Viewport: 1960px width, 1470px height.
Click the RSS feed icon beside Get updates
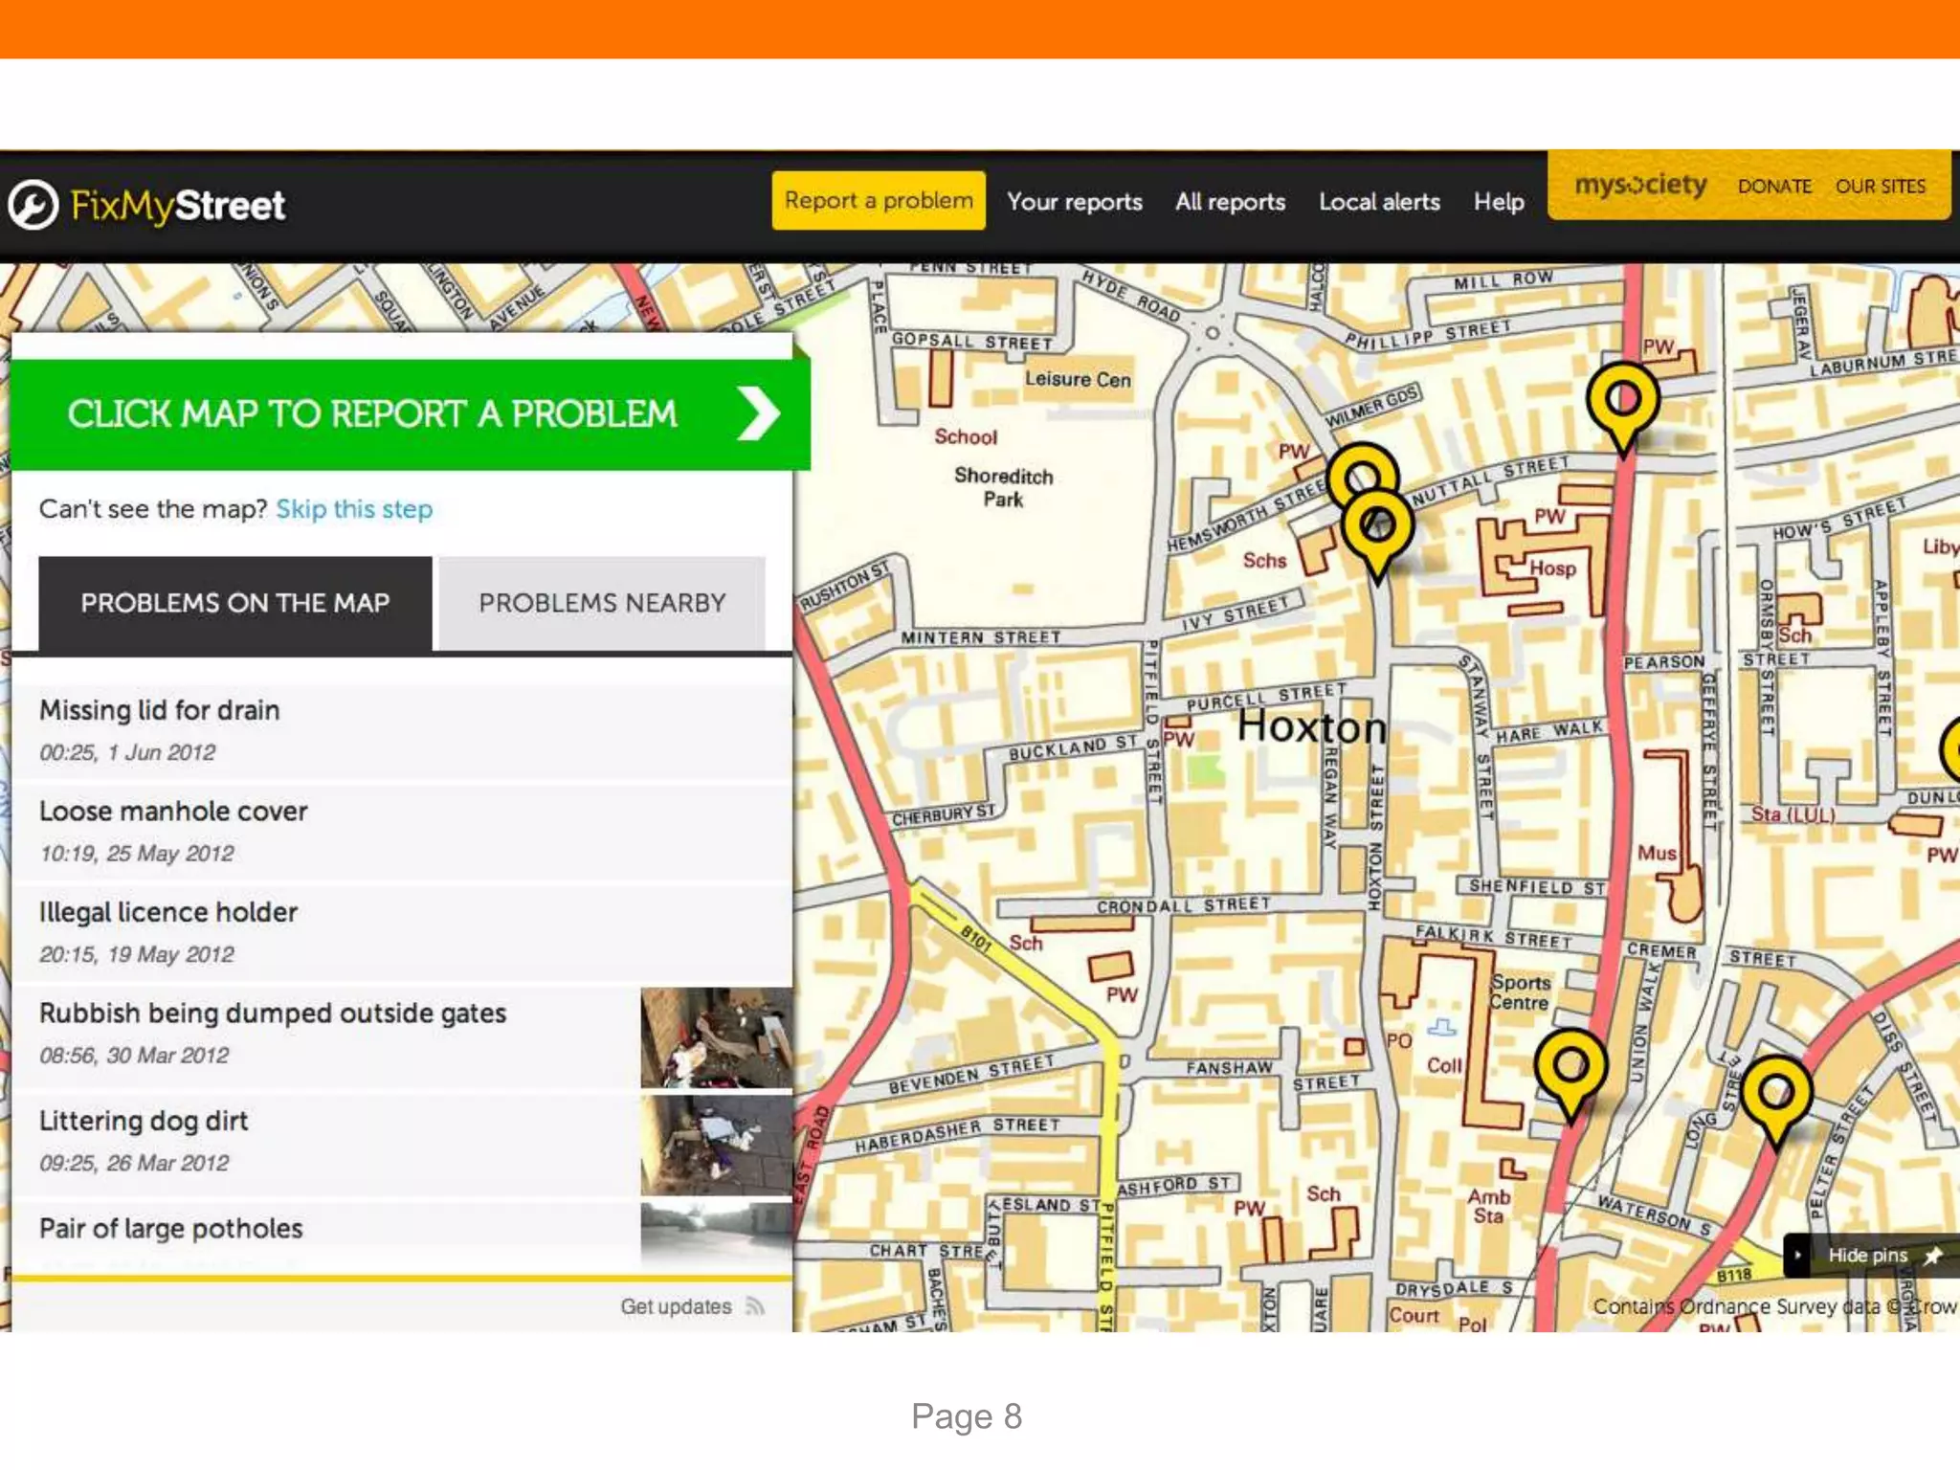(755, 1306)
